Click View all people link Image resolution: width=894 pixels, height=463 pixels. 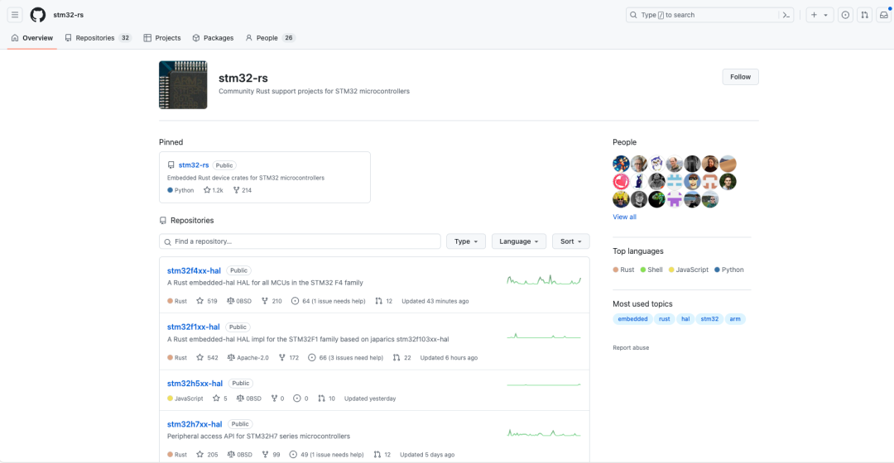pyautogui.click(x=624, y=217)
